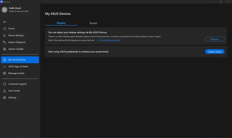The image size is (232, 138).
Task: Collapse sidebar with hamburger menu icon
Action: (5, 22)
